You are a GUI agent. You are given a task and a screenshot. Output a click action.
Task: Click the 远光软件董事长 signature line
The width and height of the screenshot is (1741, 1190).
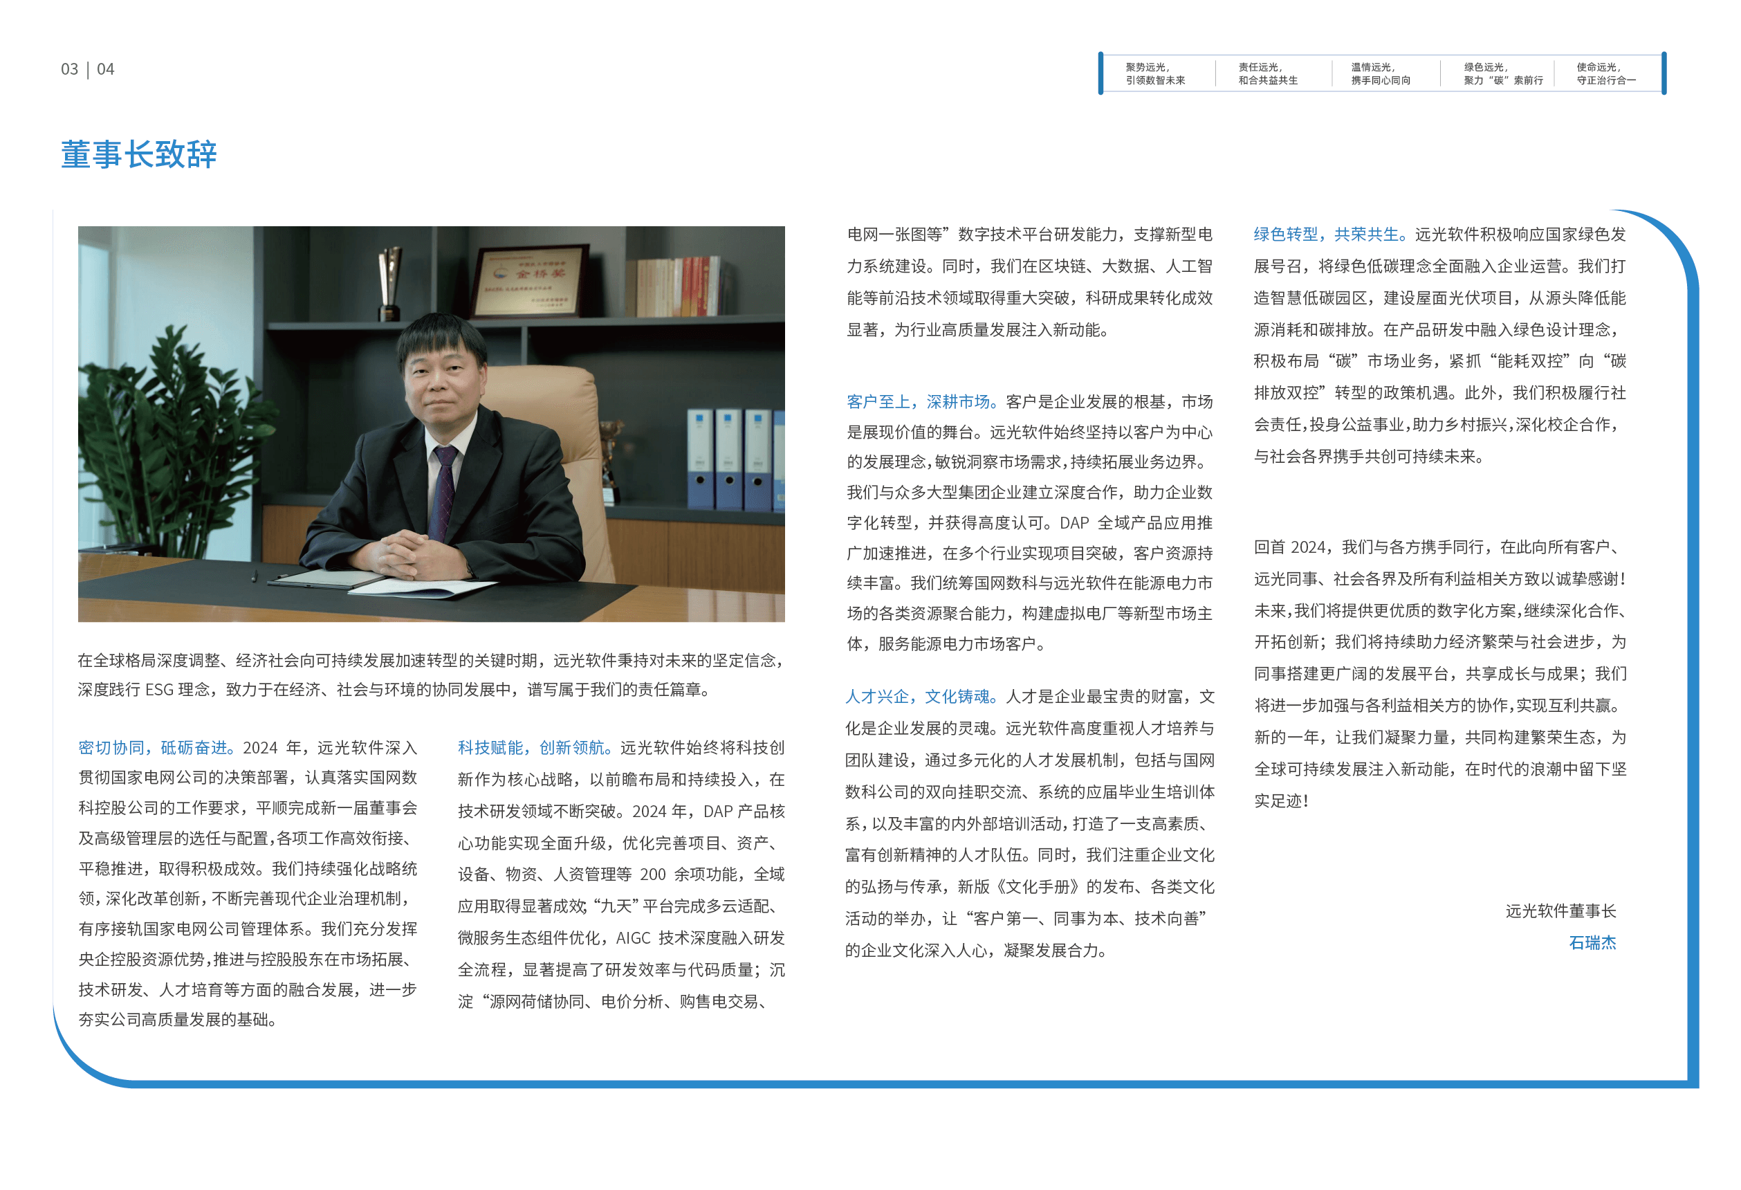pyautogui.click(x=1560, y=910)
